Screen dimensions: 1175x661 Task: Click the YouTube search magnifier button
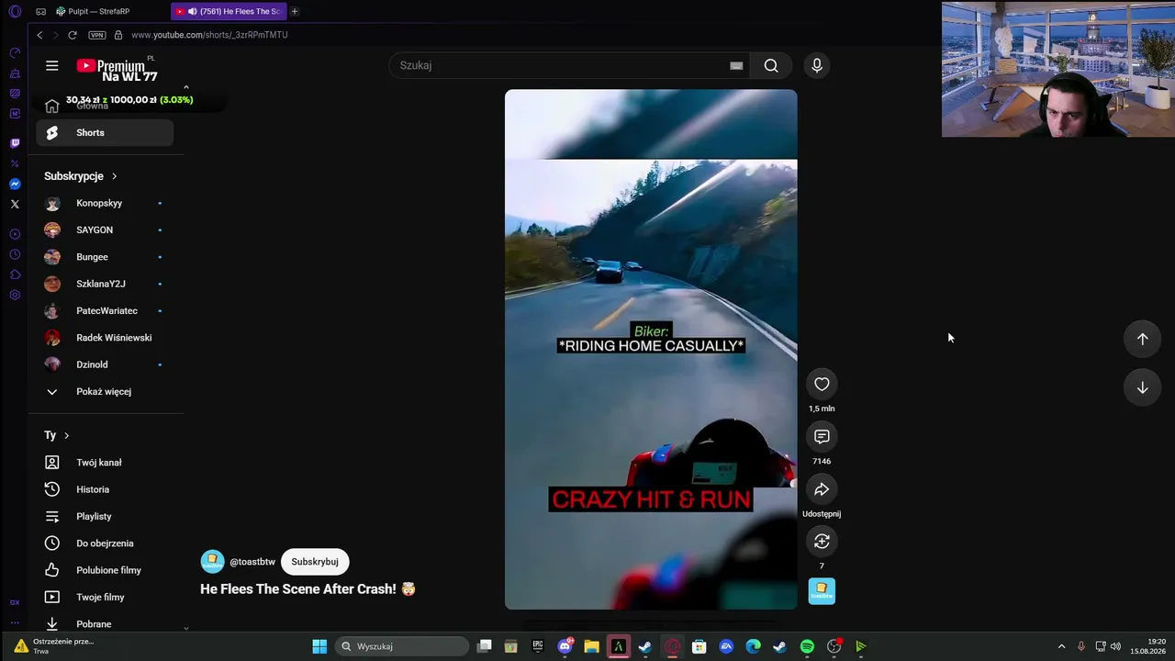[771, 65]
